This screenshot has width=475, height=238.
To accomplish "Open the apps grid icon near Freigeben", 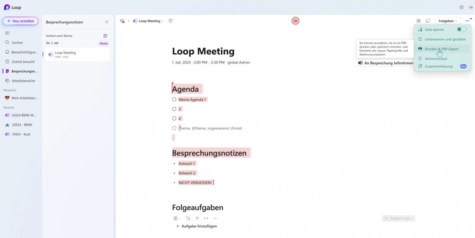I will point(418,20).
